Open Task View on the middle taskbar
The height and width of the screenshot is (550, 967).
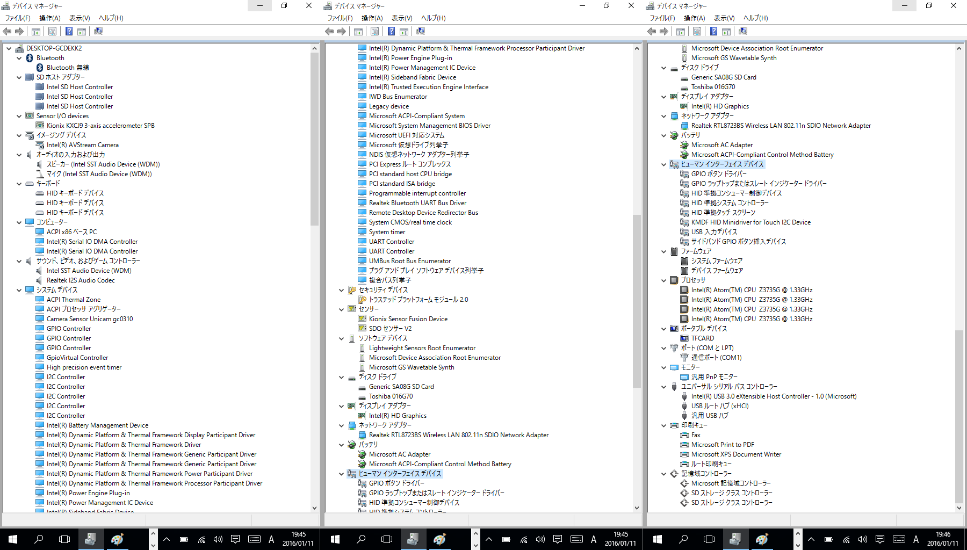click(x=387, y=539)
